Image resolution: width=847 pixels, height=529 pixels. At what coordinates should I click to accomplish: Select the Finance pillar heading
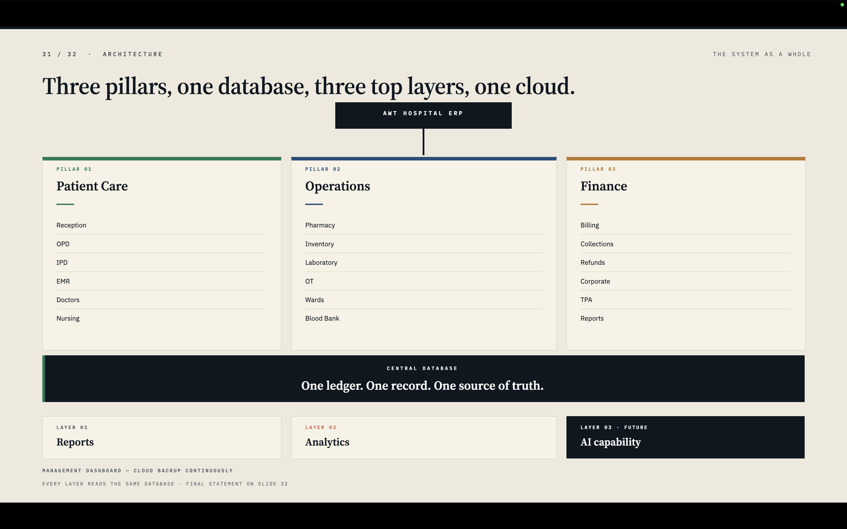(604, 186)
